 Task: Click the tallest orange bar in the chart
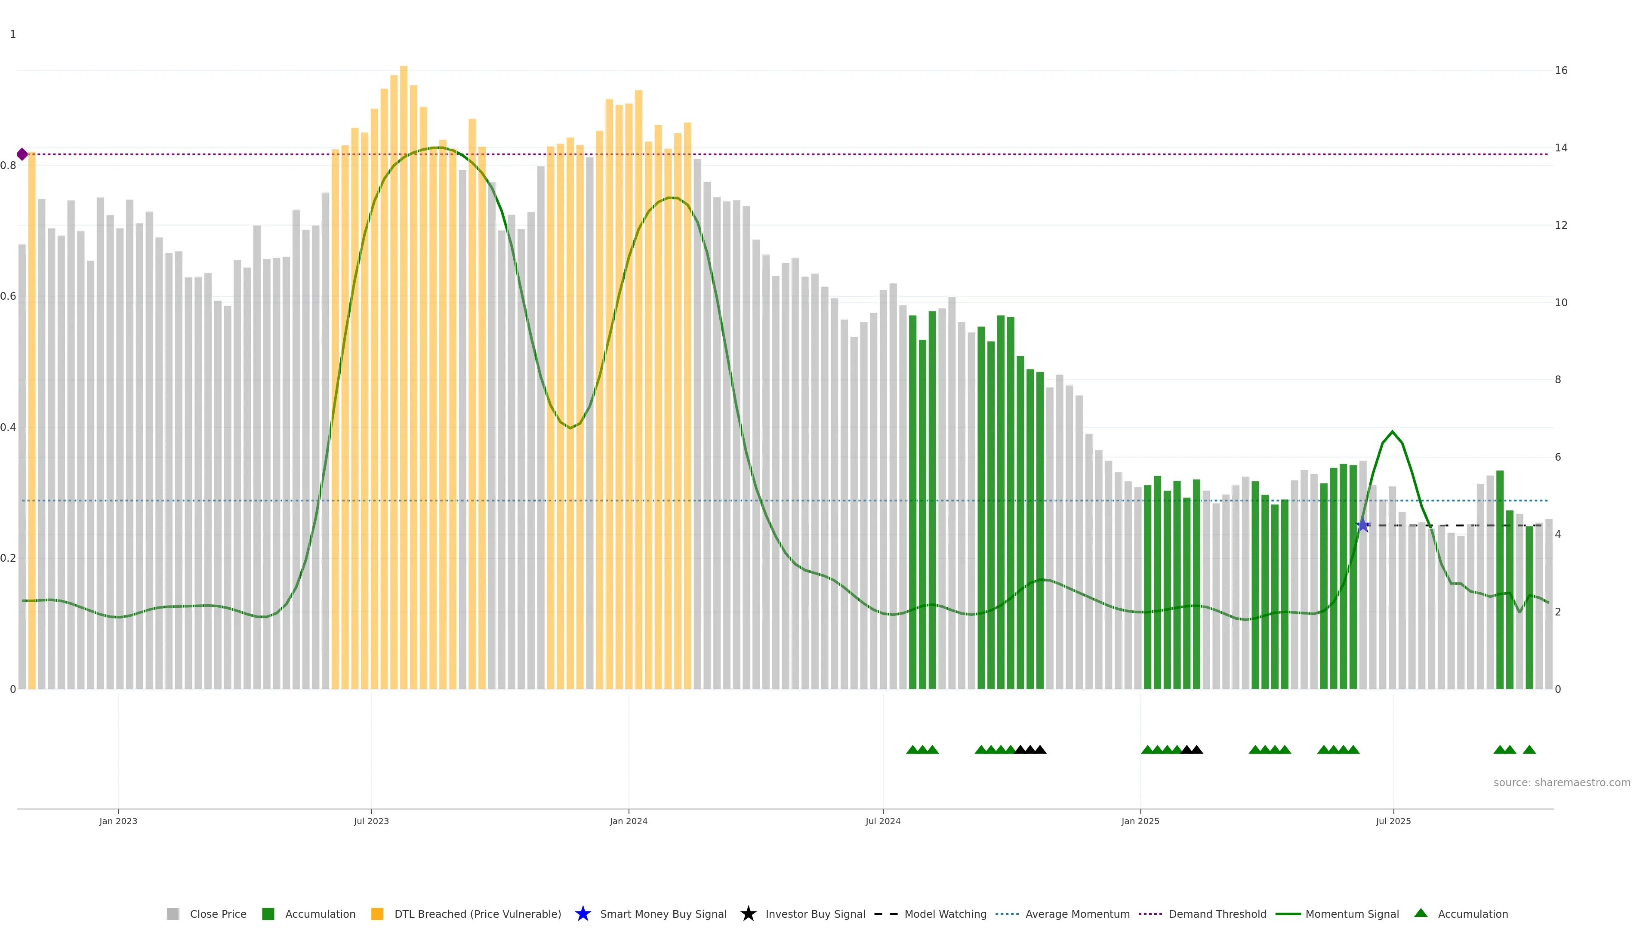404,256
